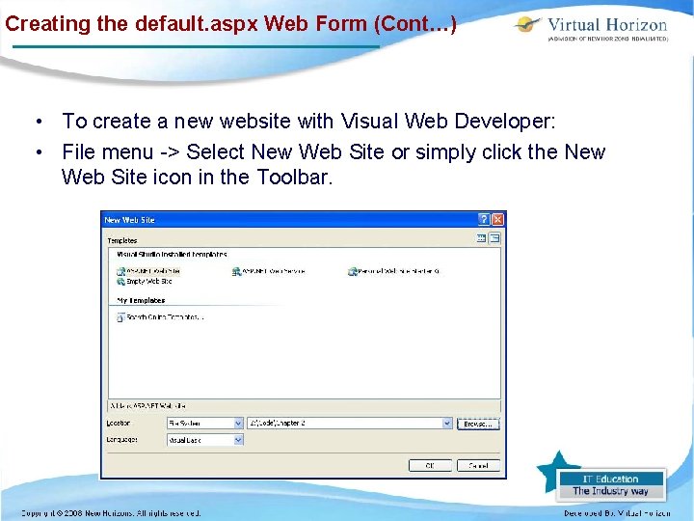Screen dimensions: 694x521
Task: Click the Cancel button
Action: coord(478,466)
